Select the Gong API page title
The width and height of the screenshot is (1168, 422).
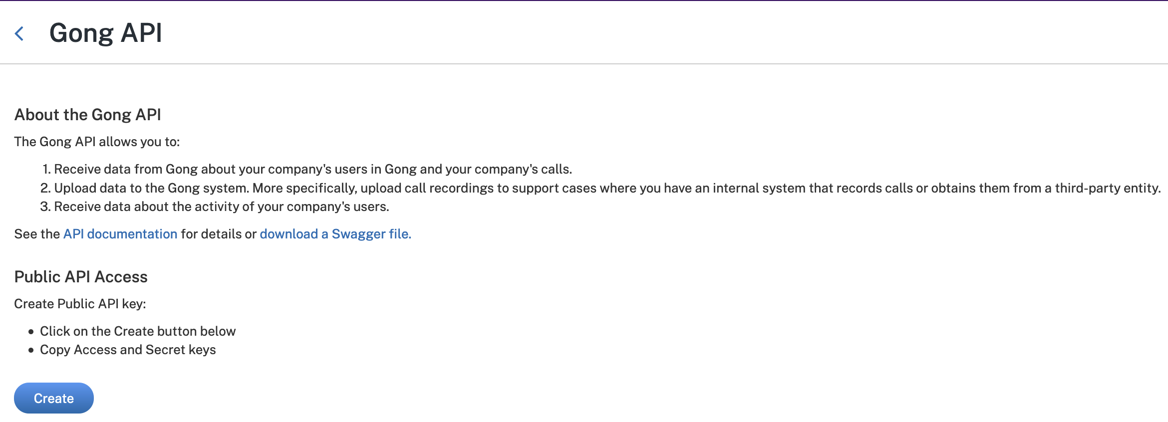pos(106,33)
